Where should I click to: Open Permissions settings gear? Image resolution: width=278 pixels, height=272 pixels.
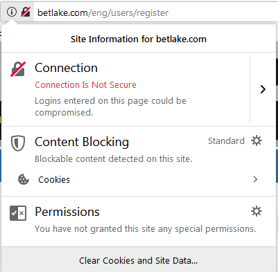point(257,211)
